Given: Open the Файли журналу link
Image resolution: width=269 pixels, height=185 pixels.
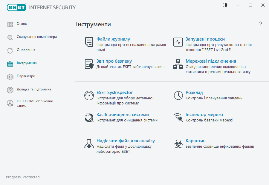Looking at the screenshot, I should (x=113, y=39).
